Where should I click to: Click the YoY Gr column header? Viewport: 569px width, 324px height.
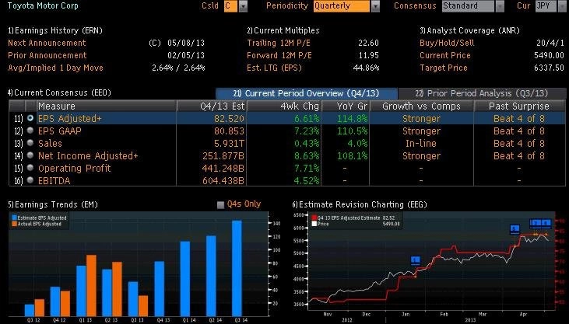[345, 106]
